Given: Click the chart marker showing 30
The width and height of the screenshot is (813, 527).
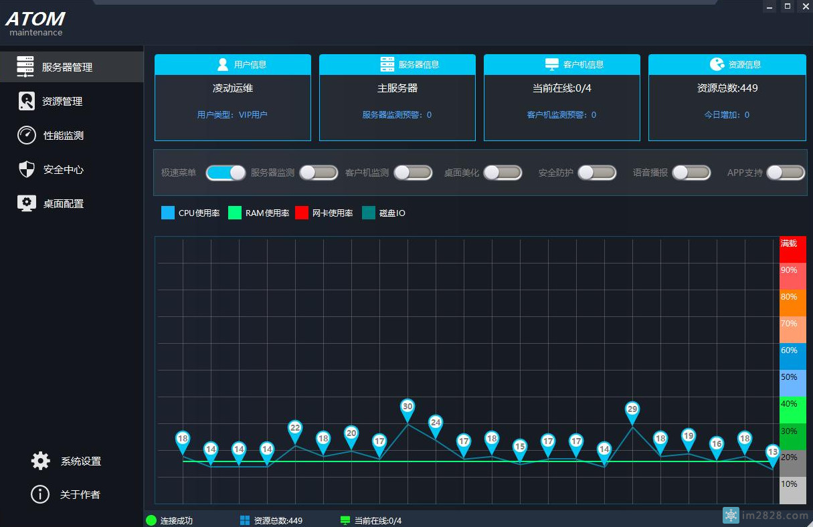Looking at the screenshot, I should [x=408, y=406].
